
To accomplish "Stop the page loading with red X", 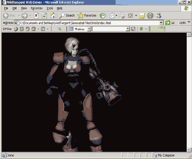I will 36,16.
